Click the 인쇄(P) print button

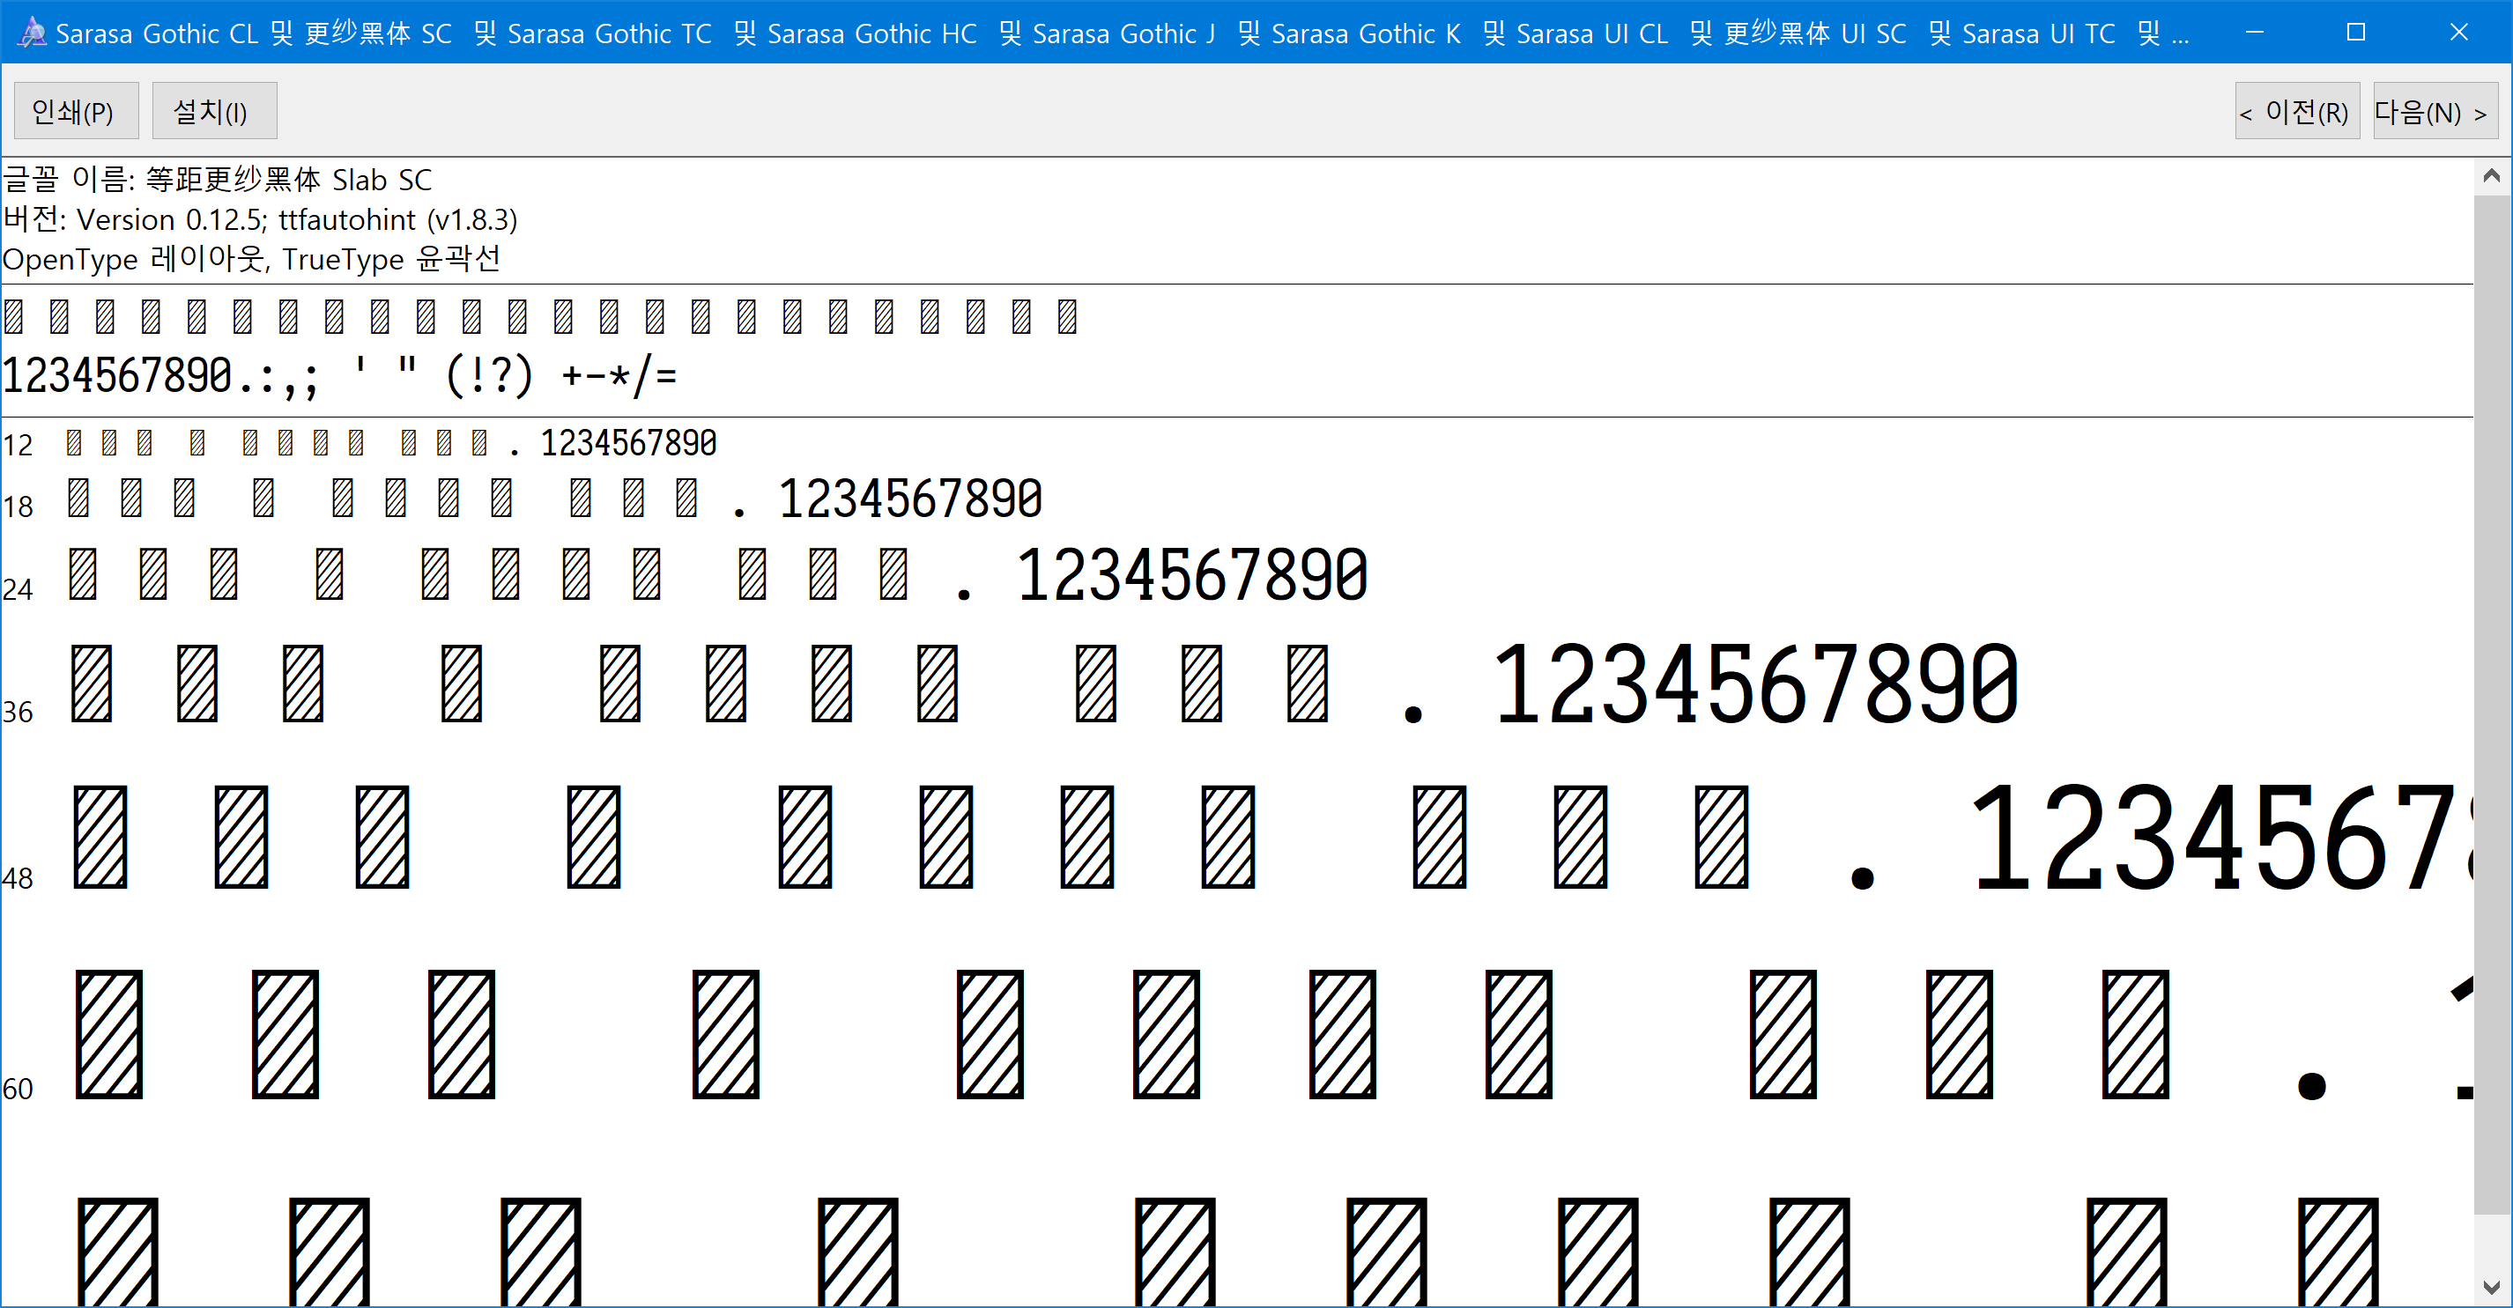click(x=75, y=109)
